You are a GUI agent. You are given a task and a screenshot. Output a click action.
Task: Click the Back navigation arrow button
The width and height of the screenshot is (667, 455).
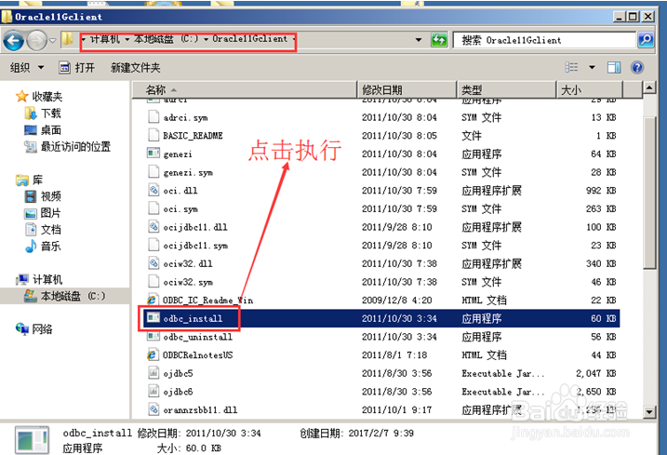tap(13, 41)
